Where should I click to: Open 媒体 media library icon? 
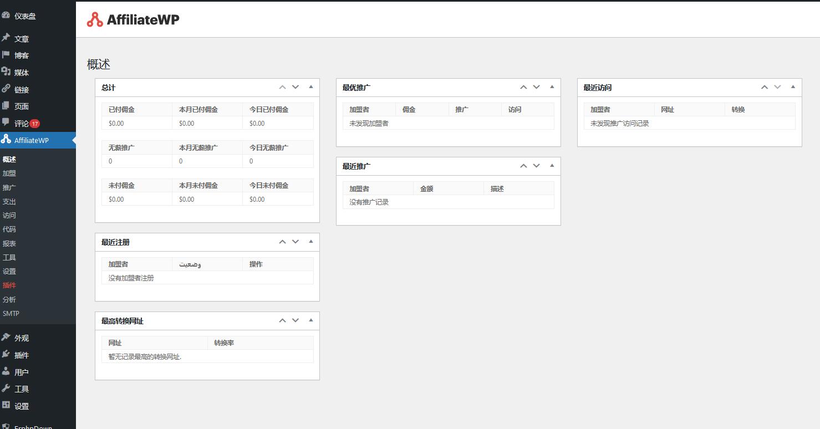point(6,72)
